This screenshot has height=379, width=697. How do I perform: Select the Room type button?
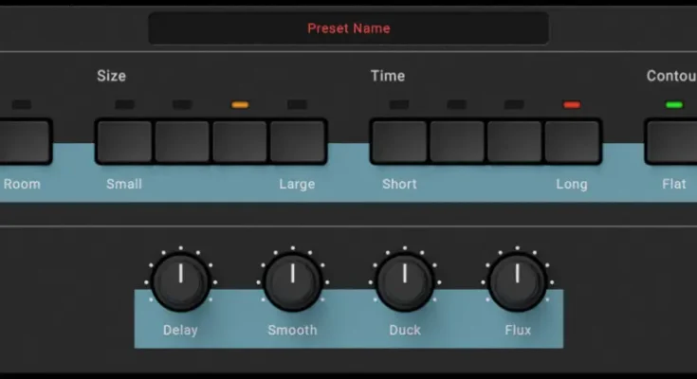[x=24, y=142]
